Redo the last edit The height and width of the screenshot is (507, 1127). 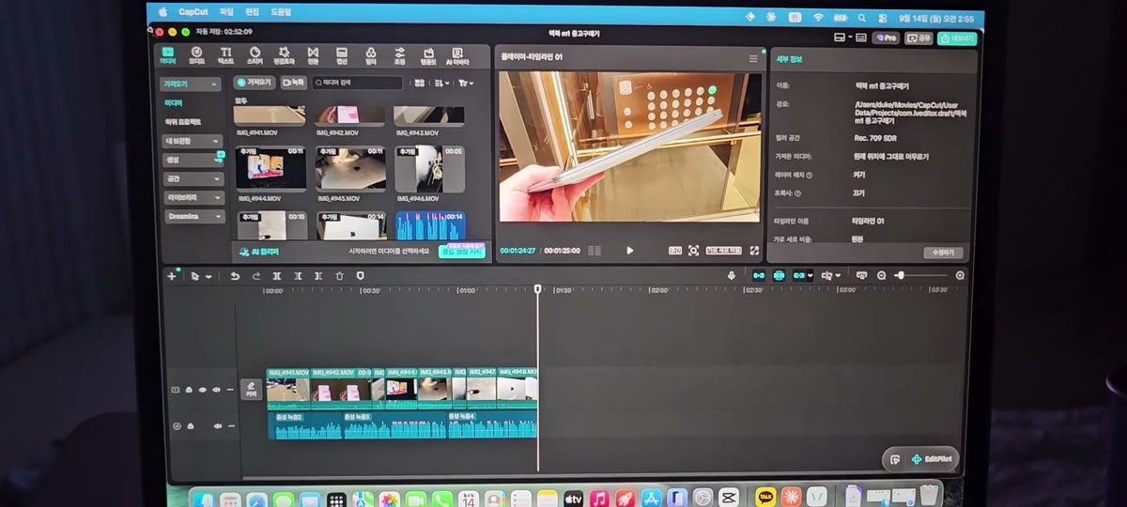[256, 276]
